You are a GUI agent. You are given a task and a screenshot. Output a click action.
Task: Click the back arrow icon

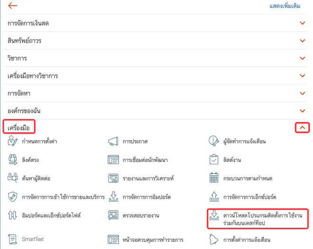pos(12,6)
